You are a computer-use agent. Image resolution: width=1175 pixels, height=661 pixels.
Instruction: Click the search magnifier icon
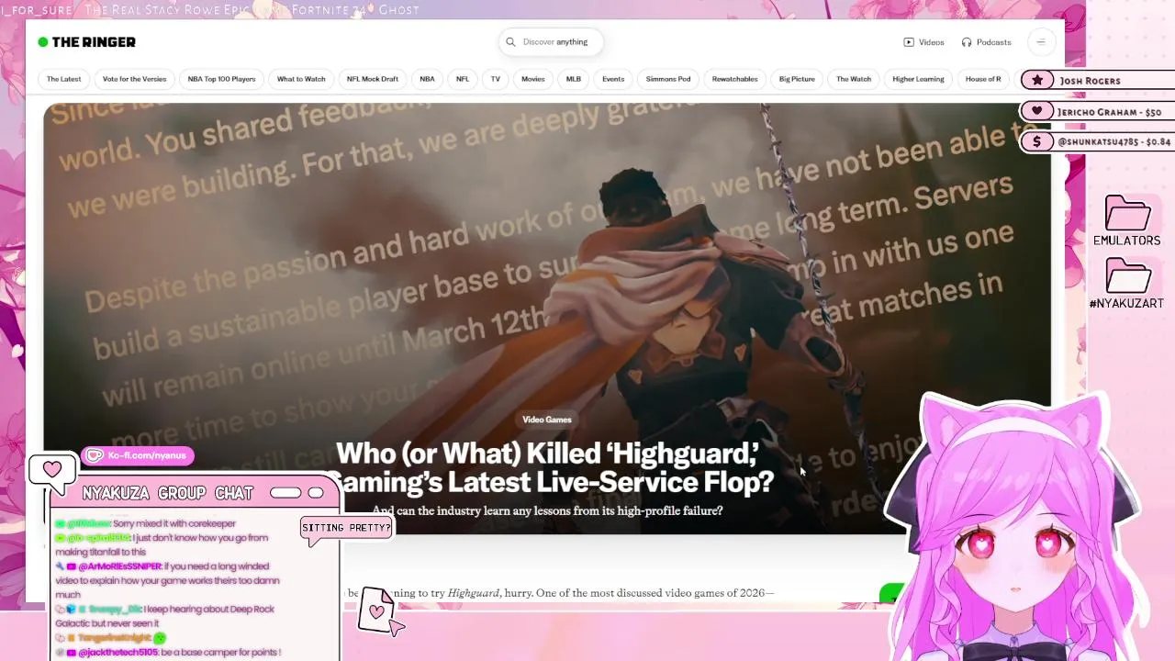pos(511,42)
